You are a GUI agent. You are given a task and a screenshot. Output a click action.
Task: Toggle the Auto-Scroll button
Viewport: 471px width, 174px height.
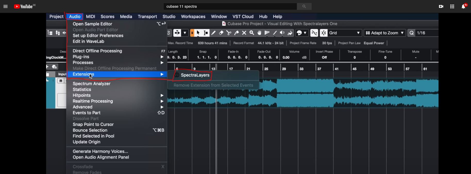click(x=177, y=33)
